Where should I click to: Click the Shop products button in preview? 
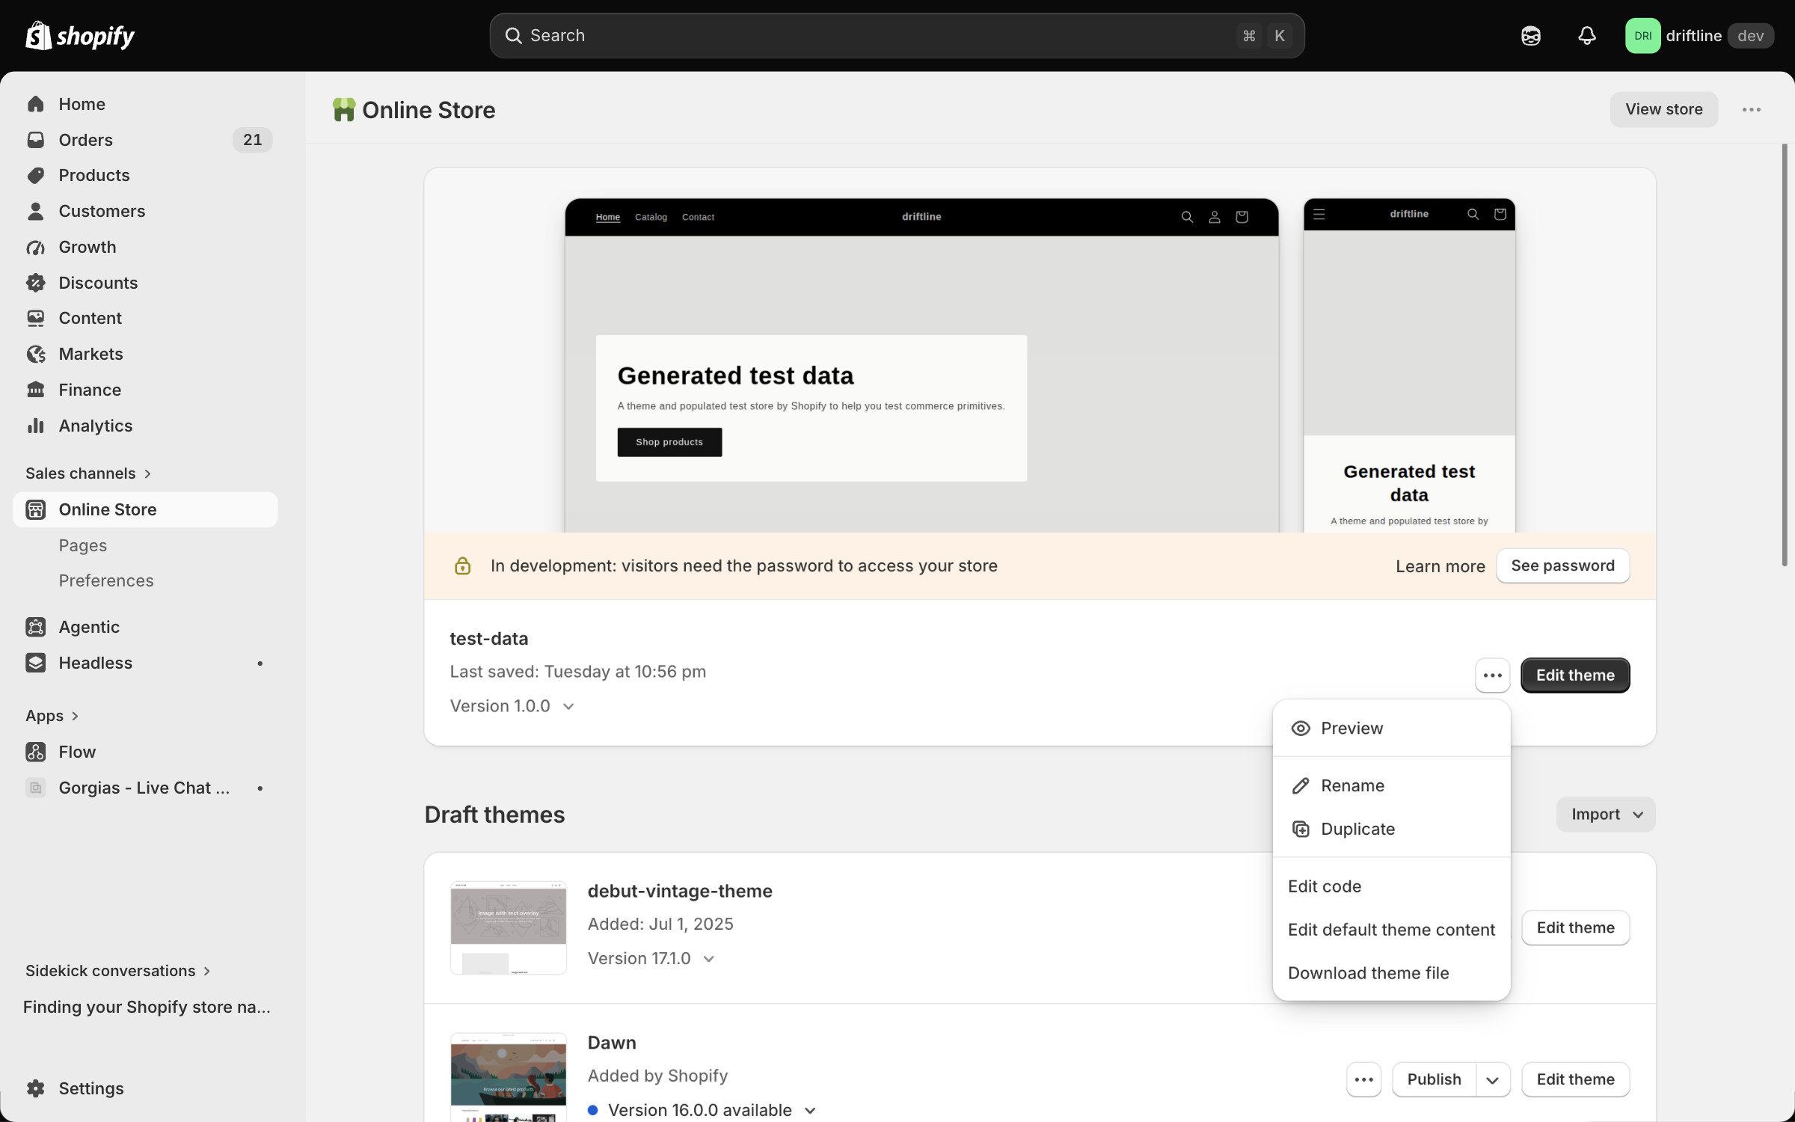click(669, 442)
